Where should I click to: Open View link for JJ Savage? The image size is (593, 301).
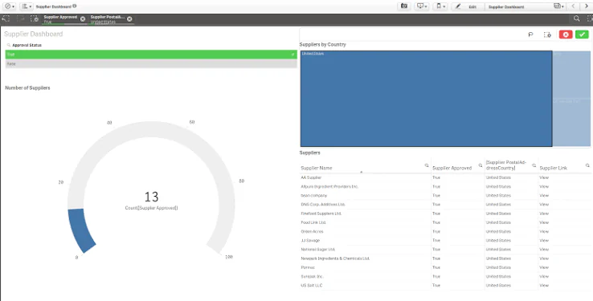point(544,241)
